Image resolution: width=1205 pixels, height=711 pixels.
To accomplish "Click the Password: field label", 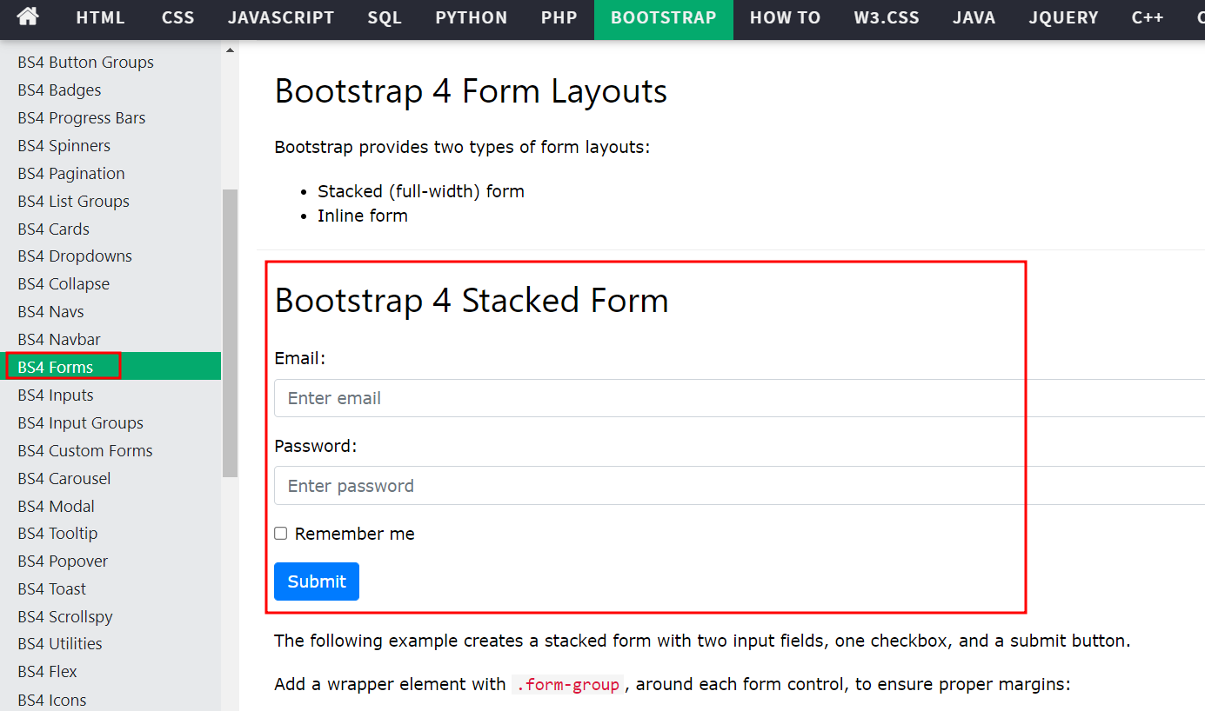I will pyautogui.click(x=316, y=446).
